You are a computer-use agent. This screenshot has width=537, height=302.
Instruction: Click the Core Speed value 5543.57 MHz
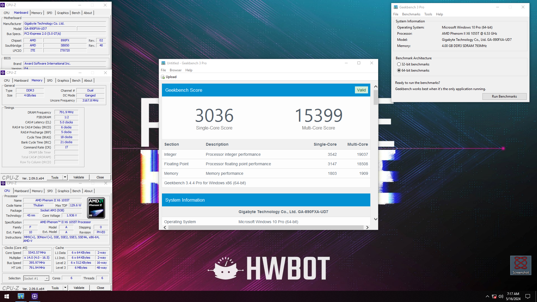(37, 253)
